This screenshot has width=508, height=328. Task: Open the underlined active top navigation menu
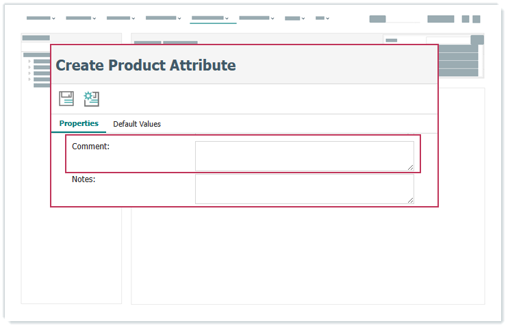click(x=211, y=18)
